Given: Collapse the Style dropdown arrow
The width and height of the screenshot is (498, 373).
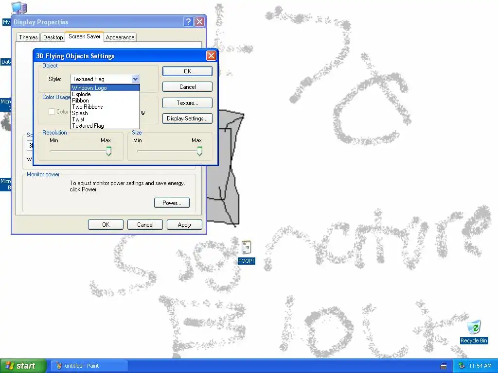Looking at the screenshot, I should pyautogui.click(x=135, y=79).
